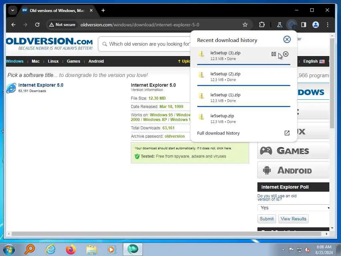Close the Old versions of Windows tab
Image resolution: width=341 pixels, height=256 pixels.
(91, 10)
